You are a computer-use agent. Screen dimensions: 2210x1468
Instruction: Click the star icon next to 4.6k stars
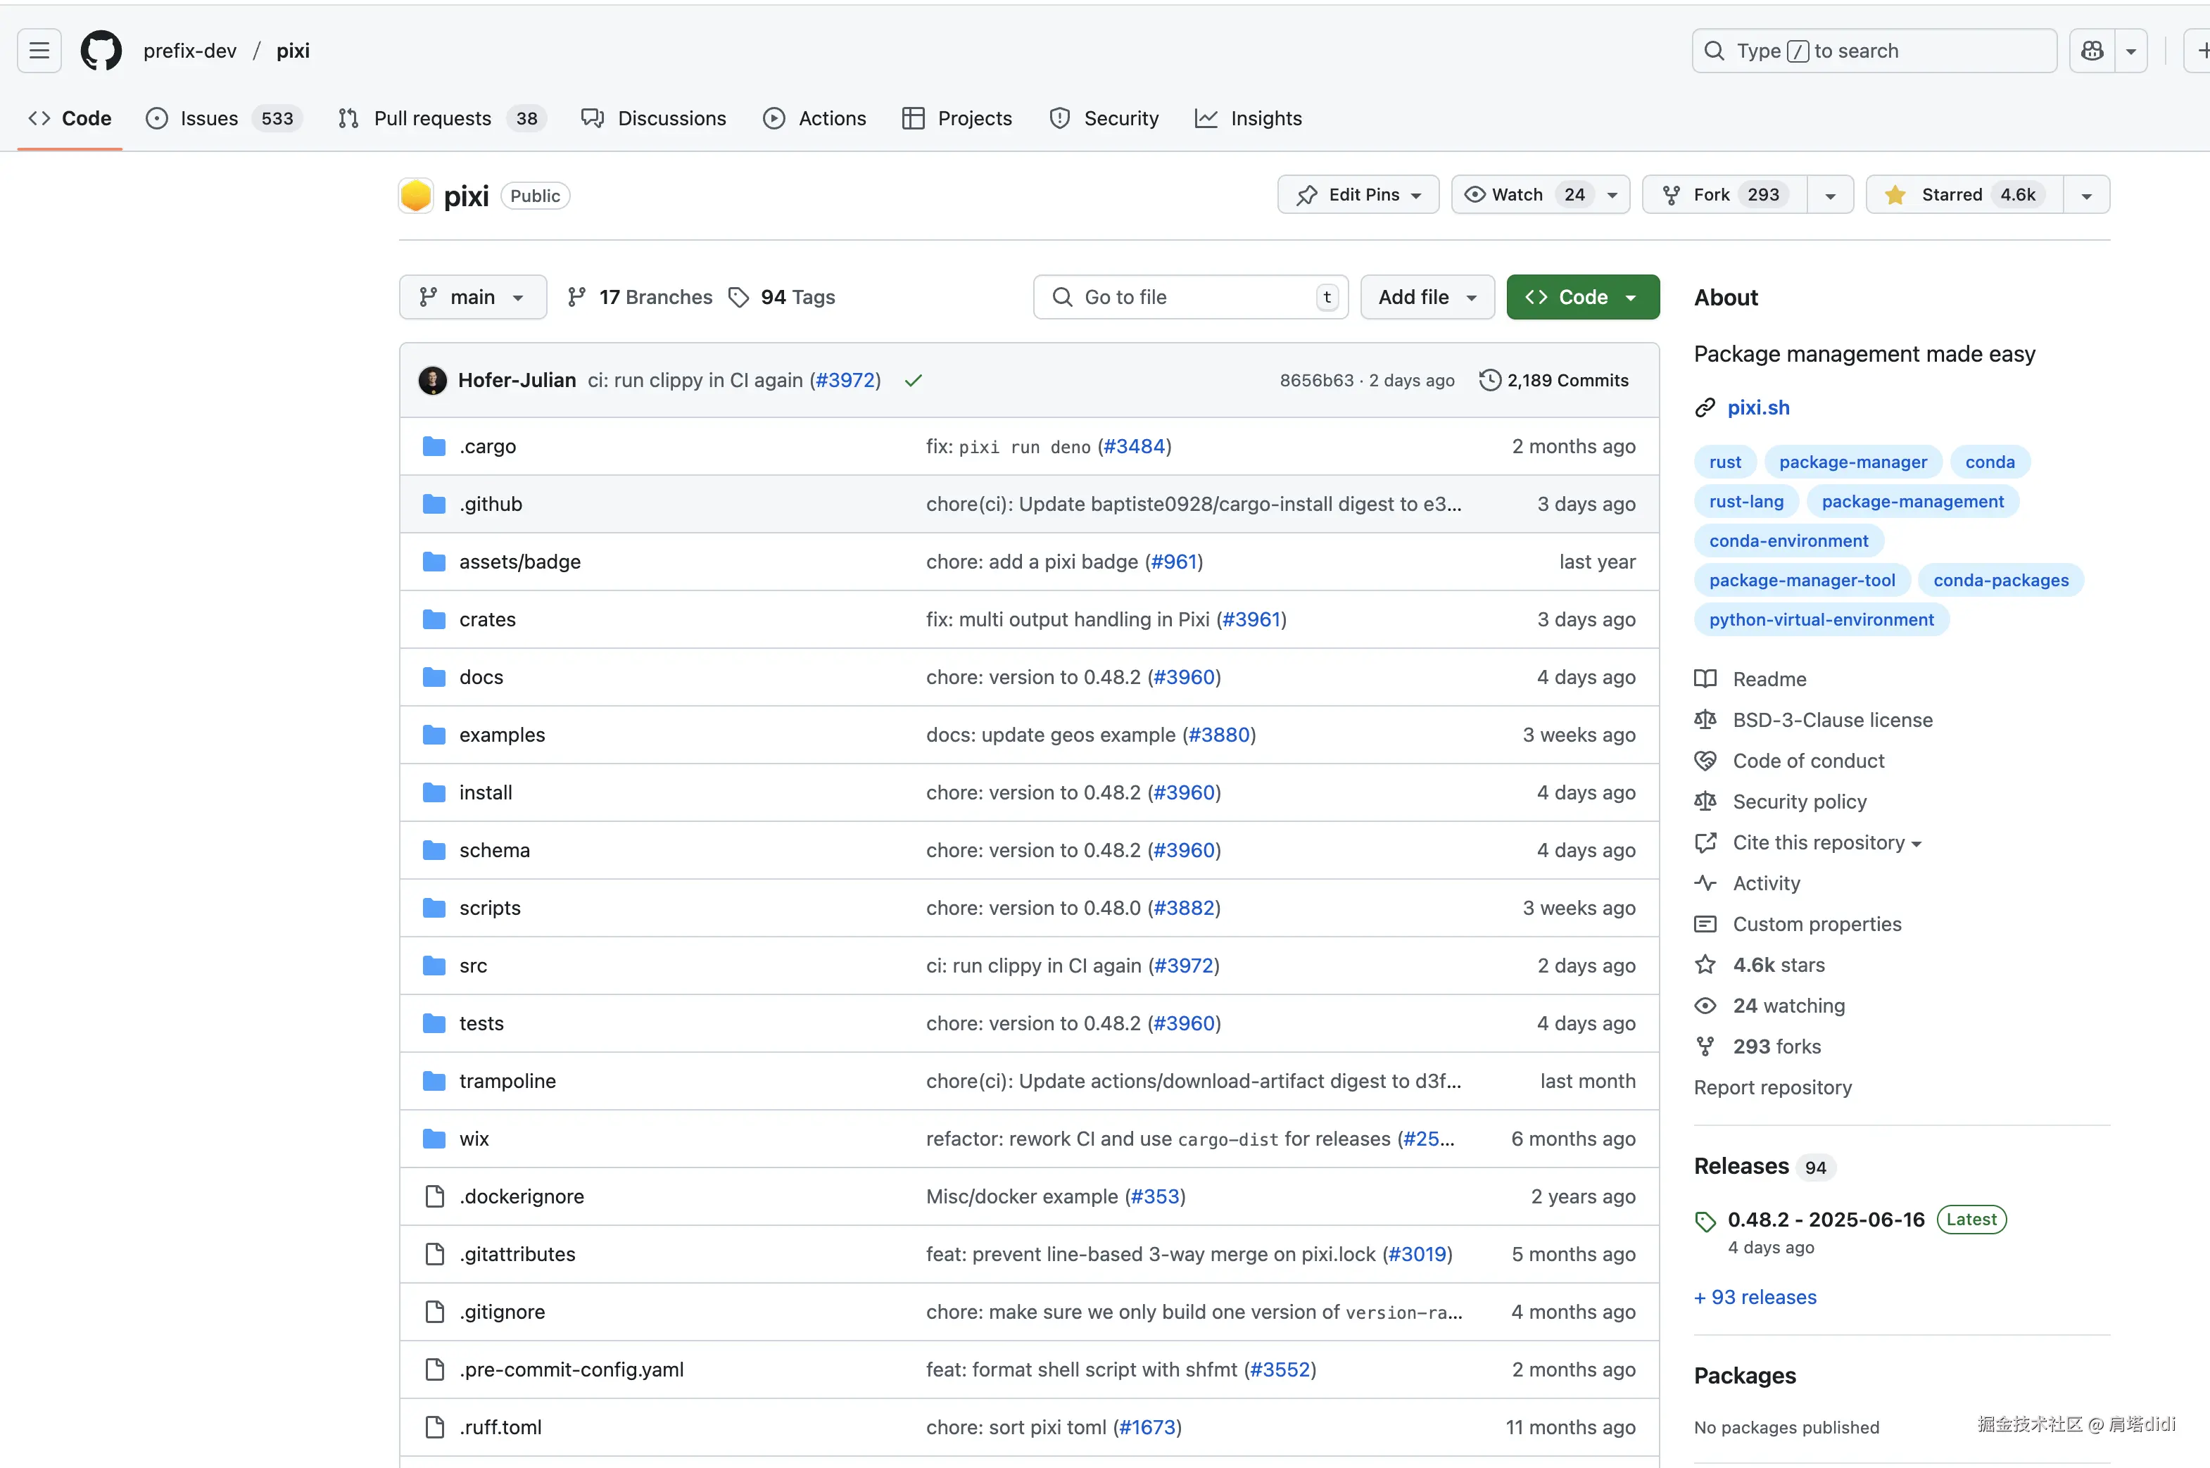[1705, 964]
